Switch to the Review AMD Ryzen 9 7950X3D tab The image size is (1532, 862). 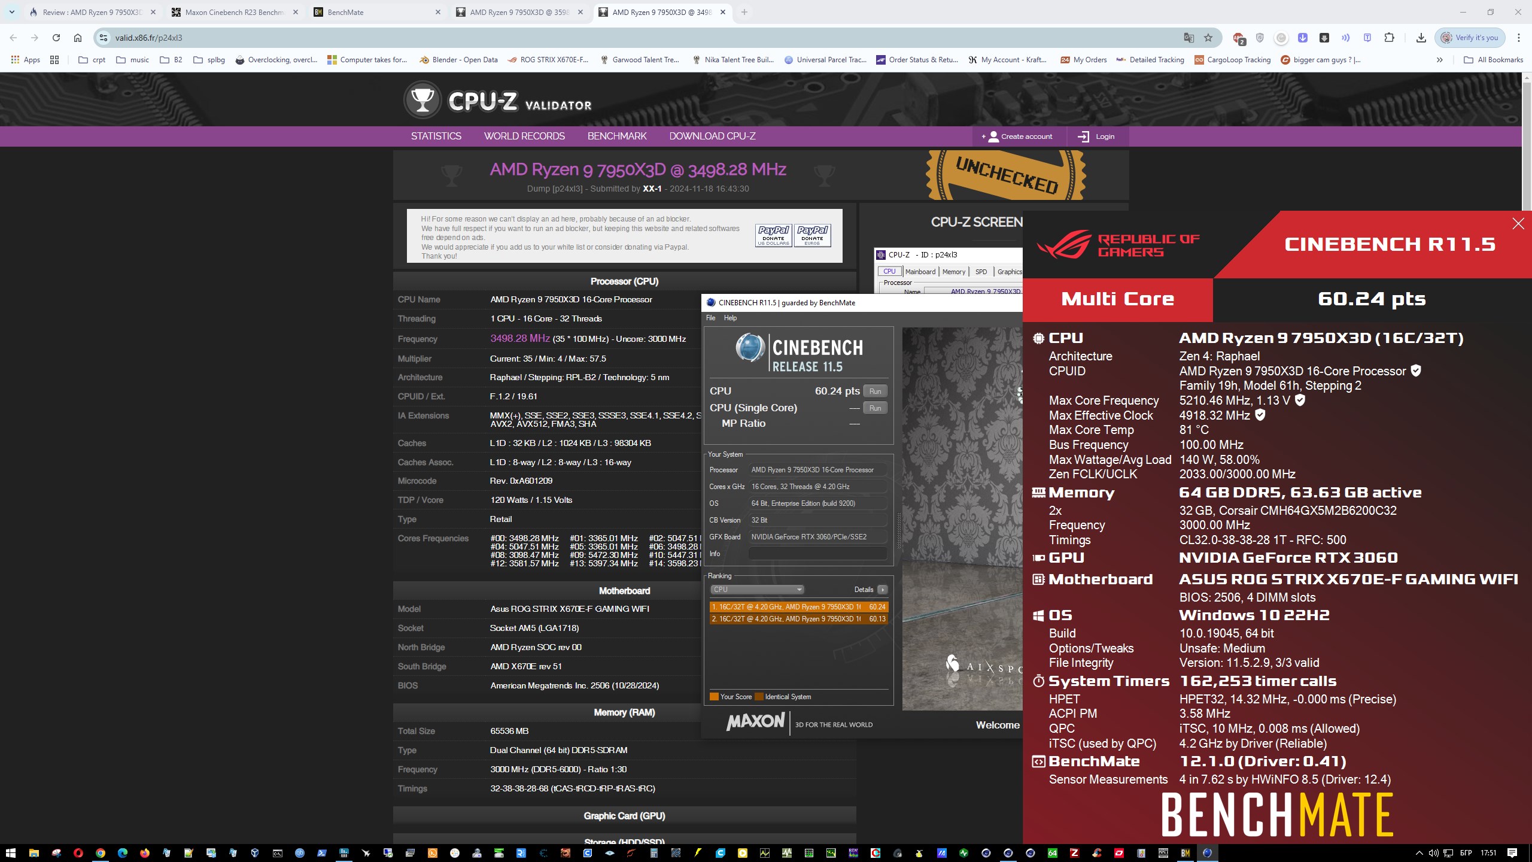coord(92,12)
